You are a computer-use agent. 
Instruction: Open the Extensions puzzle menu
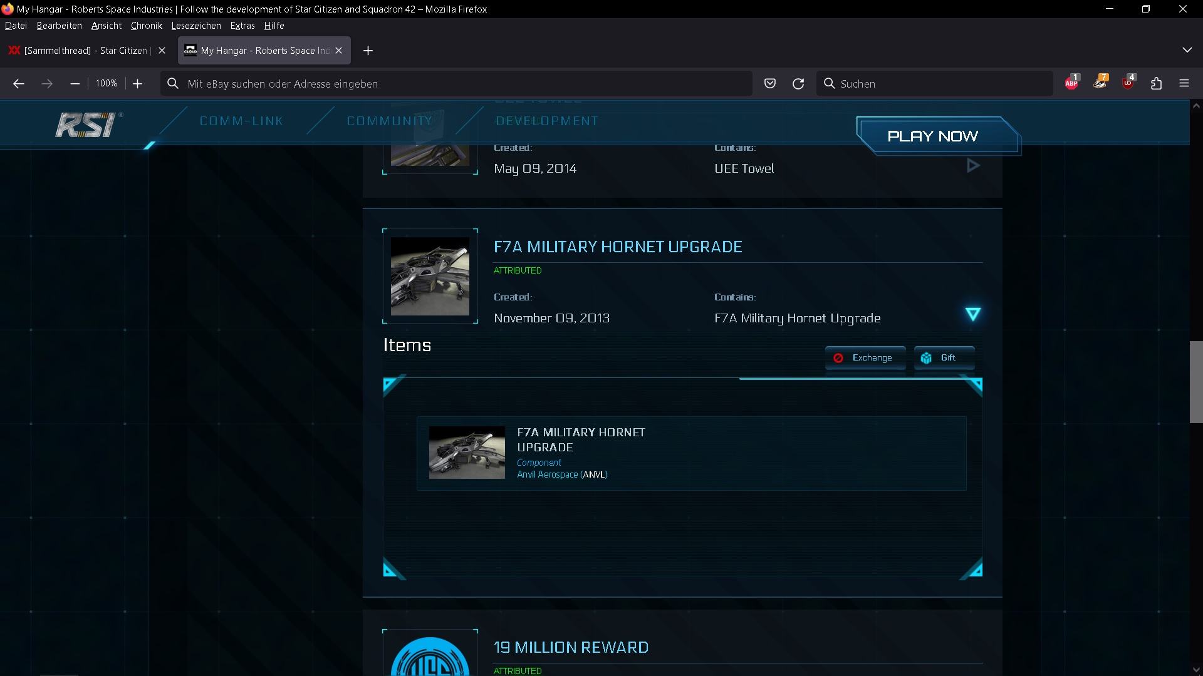click(x=1157, y=83)
